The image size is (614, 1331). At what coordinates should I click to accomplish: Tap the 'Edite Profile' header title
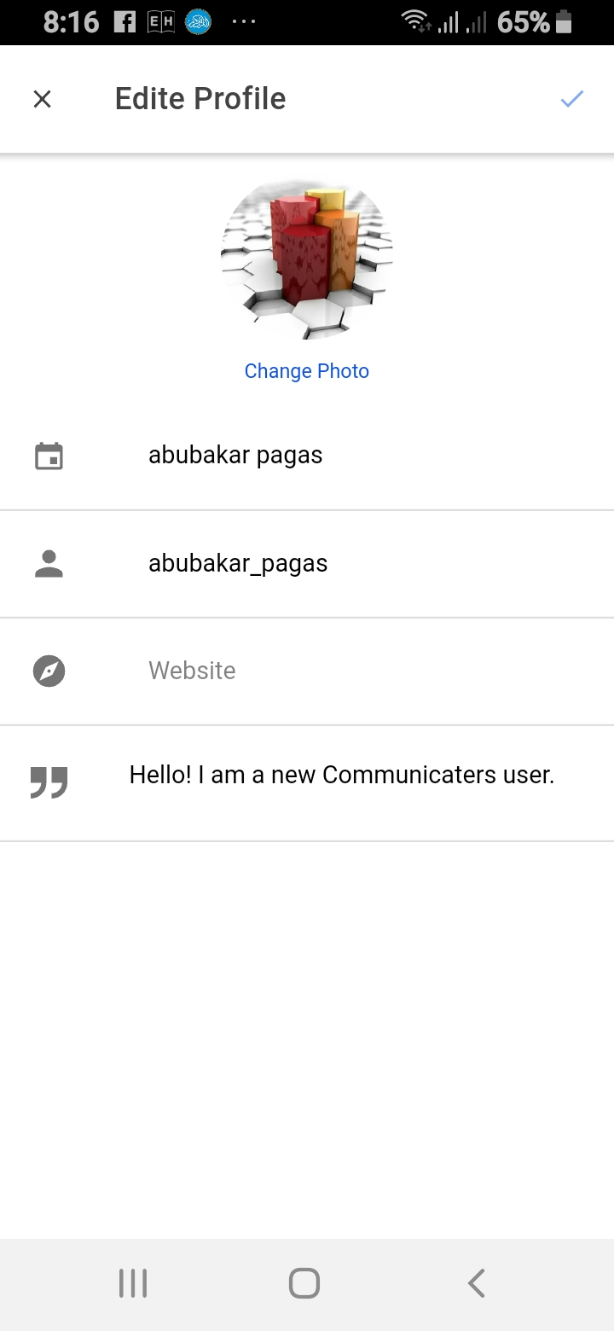[200, 99]
